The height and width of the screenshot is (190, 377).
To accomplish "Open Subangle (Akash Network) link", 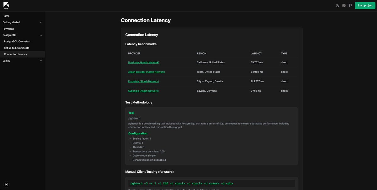I will (143, 91).
